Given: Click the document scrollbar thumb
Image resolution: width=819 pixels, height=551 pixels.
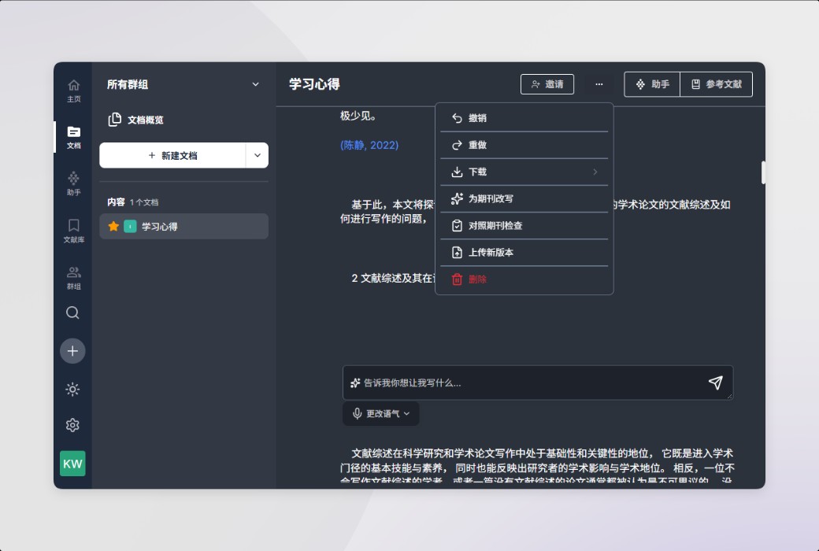Looking at the screenshot, I should click(763, 172).
